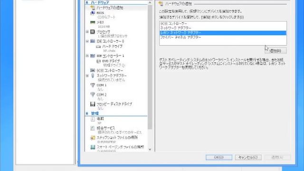This screenshot has height=171, width=304.
Task: Click the 名前 name icon
Action: [93, 119]
